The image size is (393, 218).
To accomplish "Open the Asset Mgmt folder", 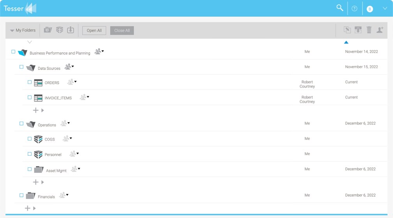I will click(56, 171).
